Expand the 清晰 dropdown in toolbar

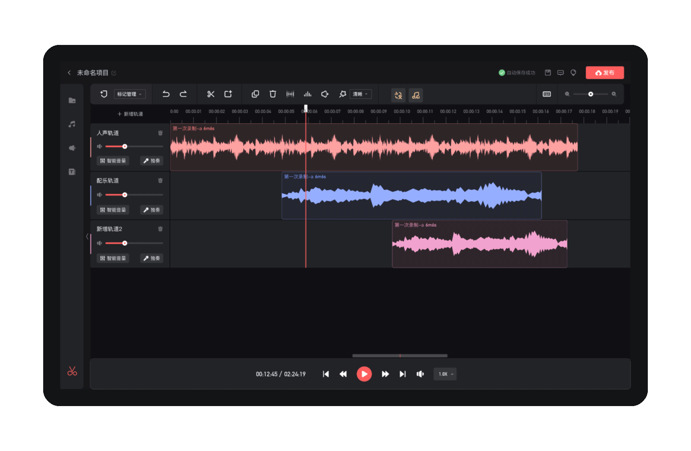[360, 94]
